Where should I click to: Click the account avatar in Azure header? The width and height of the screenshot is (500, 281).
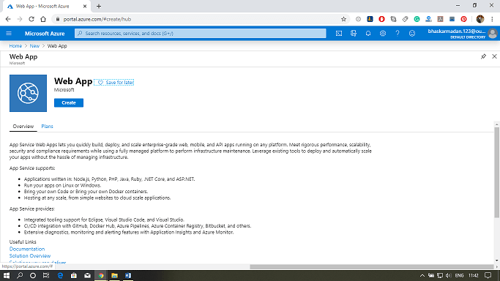(x=493, y=34)
